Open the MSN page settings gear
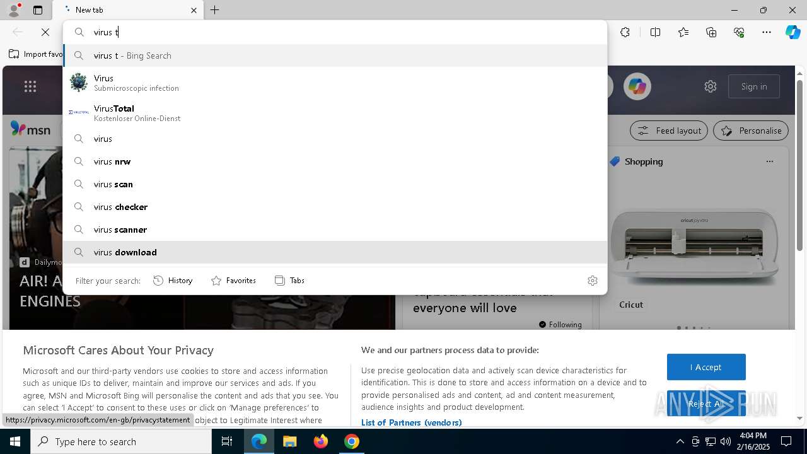Viewport: 807px width, 454px height. 711,86
